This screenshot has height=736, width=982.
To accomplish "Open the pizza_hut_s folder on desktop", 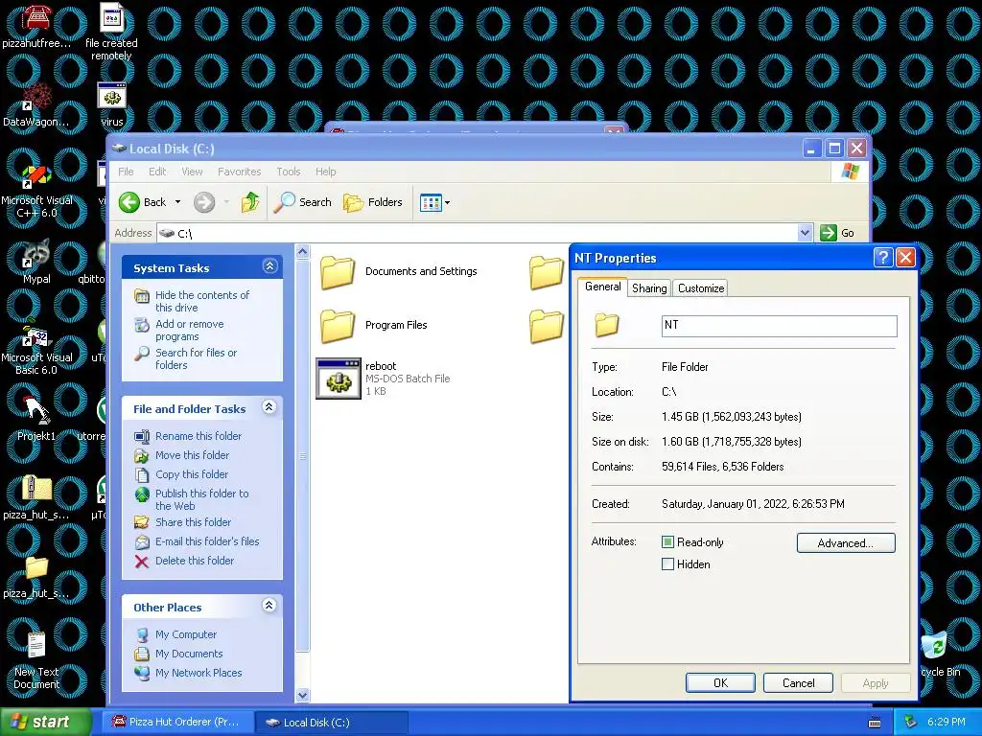I will click(x=36, y=576).
